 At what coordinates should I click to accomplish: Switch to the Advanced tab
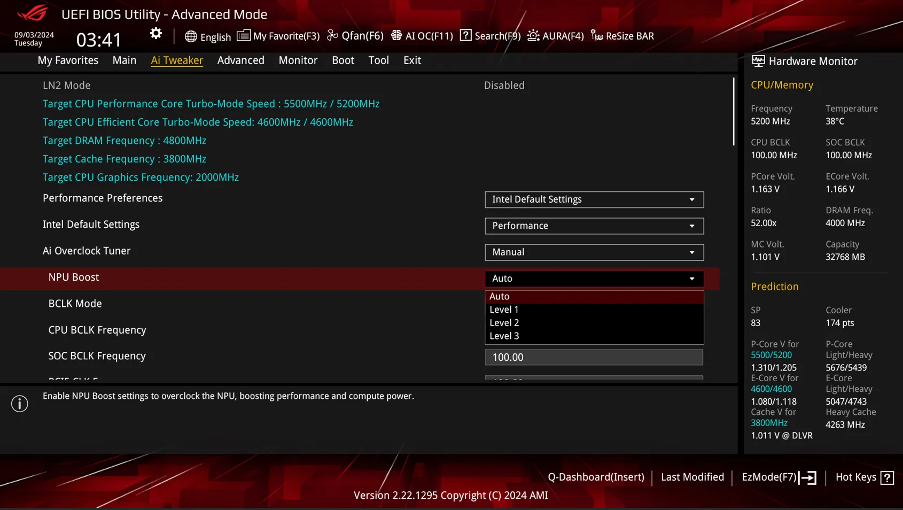(x=240, y=60)
